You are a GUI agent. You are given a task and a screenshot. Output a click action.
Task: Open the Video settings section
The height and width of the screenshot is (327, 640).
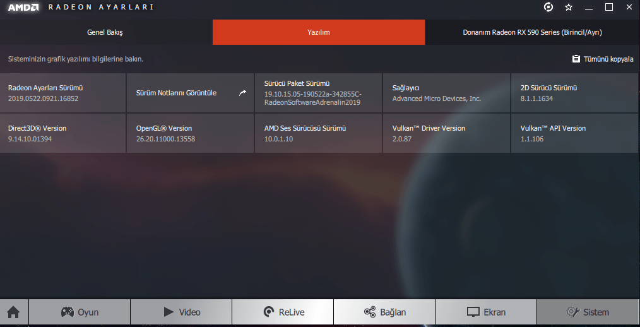(x=181, y=312)
